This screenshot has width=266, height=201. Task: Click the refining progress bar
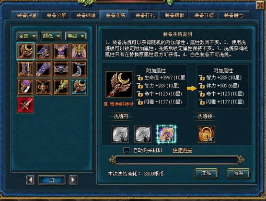(176, 160)
